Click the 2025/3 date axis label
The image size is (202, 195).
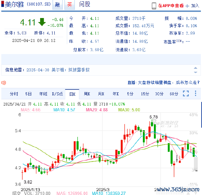pos(103,189)
